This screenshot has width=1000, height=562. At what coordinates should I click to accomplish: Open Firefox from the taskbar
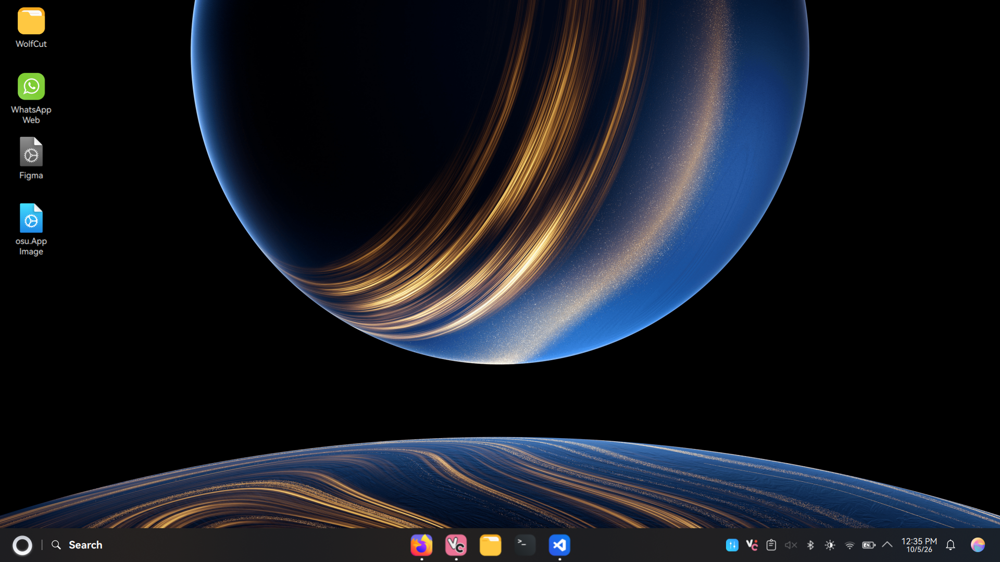pos(421,545)
